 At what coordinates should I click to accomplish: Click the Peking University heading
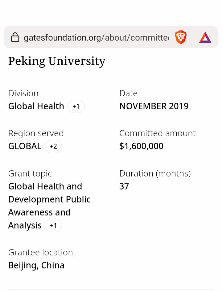[x=57, y=61]
